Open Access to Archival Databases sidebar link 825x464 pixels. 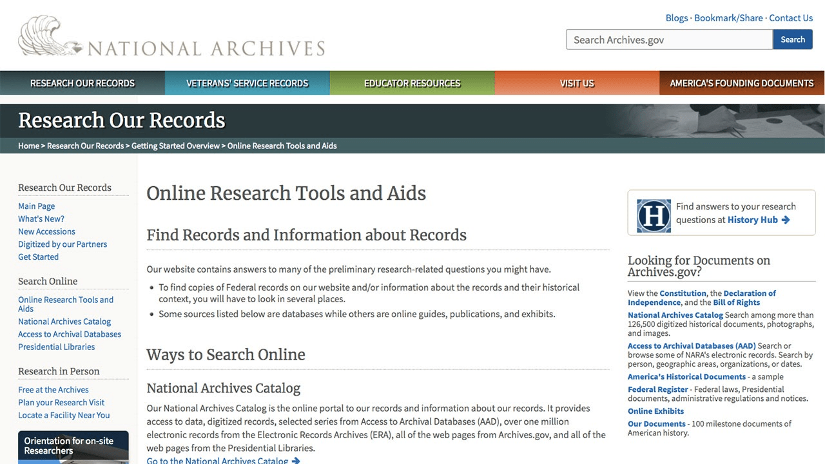[70, 334]
